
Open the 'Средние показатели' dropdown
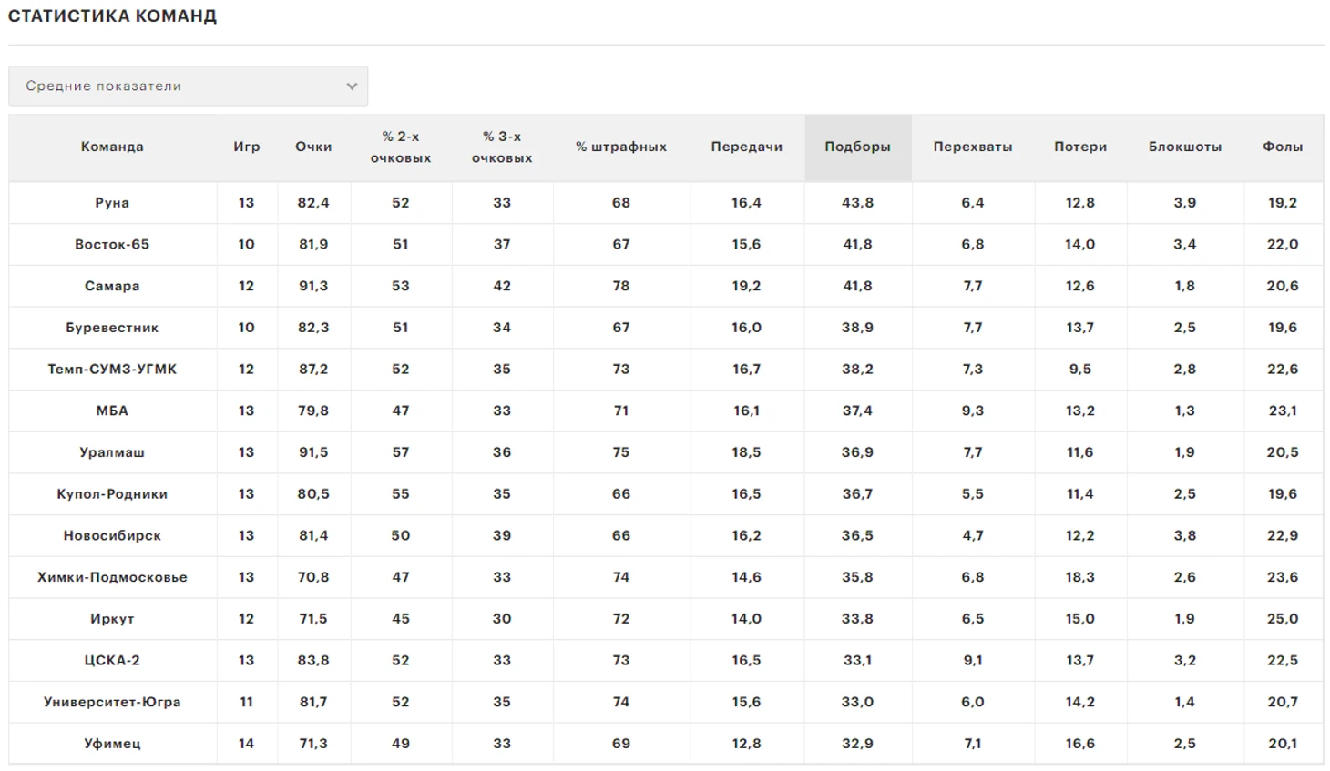coord(188,86)
